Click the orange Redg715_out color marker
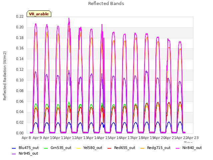This screenshot has height=160, width=213. [142, 148]
